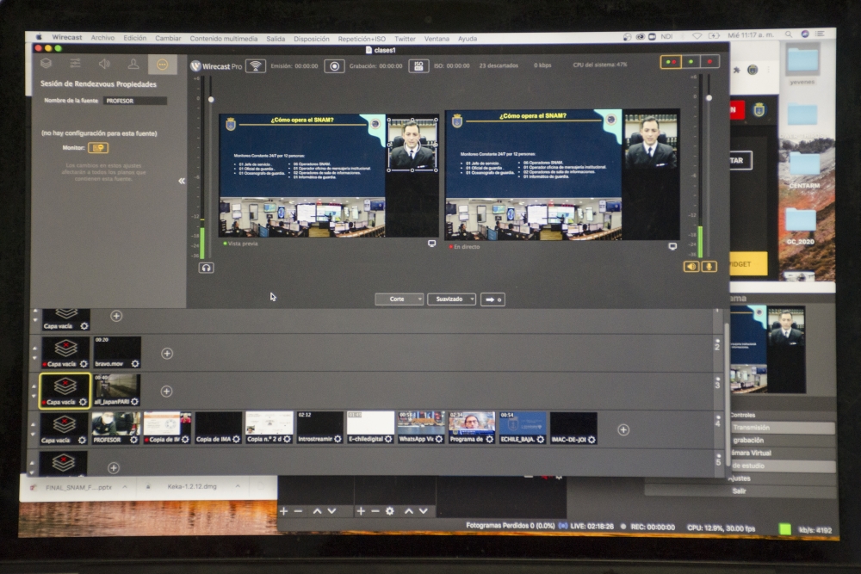This screenshot has height=574, width=861.
Task: Add a shot to layer 5
Action: [x=114, y=467]
